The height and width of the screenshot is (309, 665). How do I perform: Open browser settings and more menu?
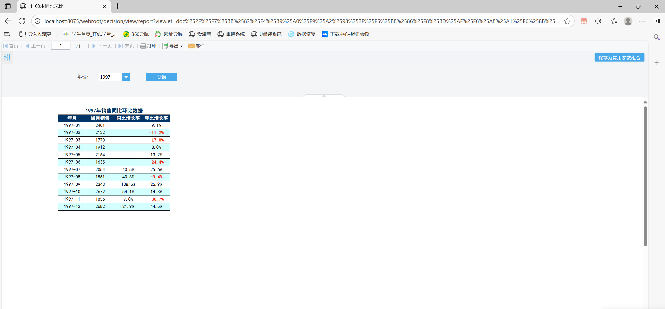(x=642, y=21)
